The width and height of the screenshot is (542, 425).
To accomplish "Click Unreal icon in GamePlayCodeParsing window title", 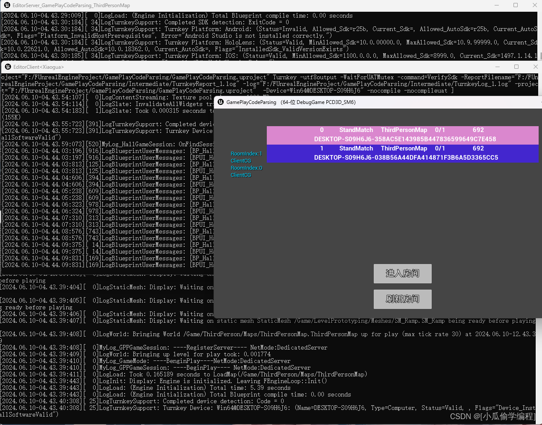I will (x=221, y=102).
